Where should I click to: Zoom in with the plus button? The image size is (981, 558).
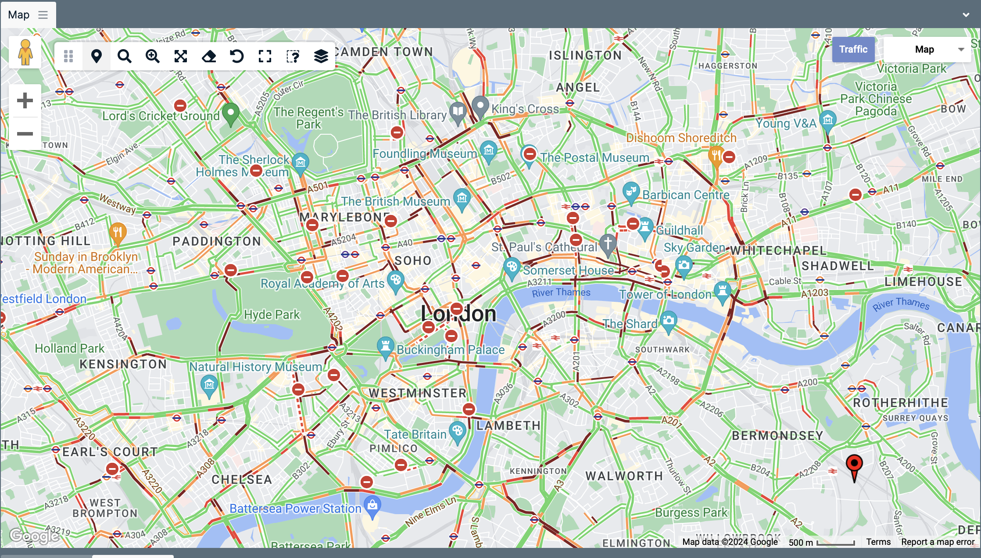point(25,100)
